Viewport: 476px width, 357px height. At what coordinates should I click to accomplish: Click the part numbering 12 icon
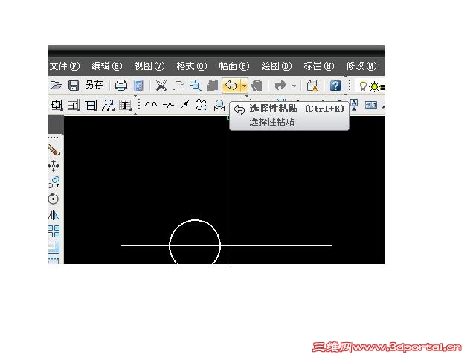108,106
